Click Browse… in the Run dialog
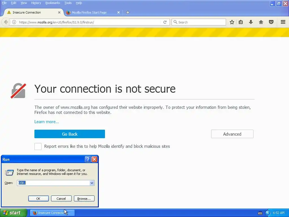The image size is (289, 217). coord(84,199)
